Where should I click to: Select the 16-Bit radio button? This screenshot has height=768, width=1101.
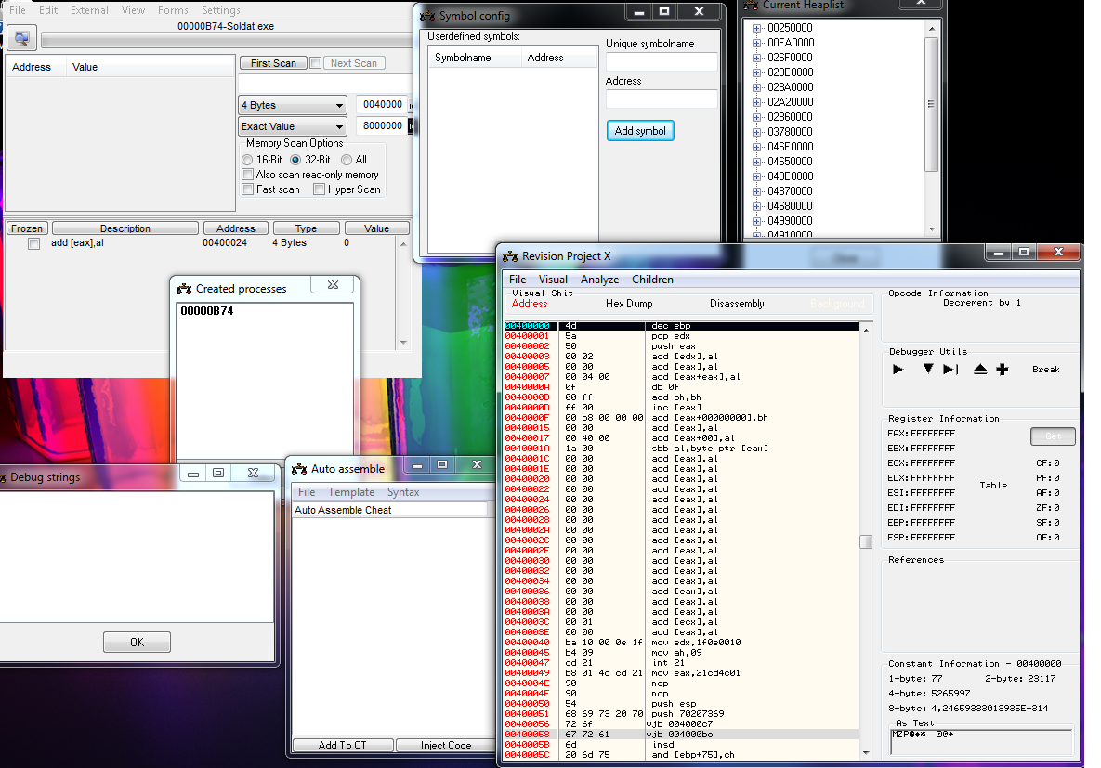coord(247,160)
